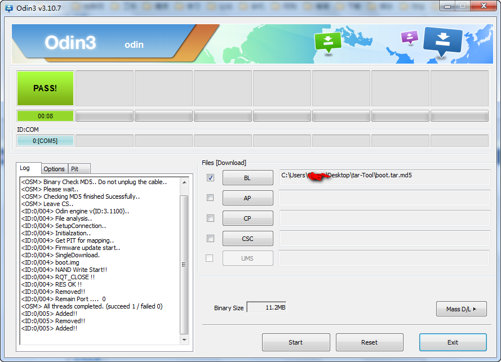Click the 'RQT_CLOSE !!' log line
The height and width of the screenshot is (362, 501).
point(58,278)
